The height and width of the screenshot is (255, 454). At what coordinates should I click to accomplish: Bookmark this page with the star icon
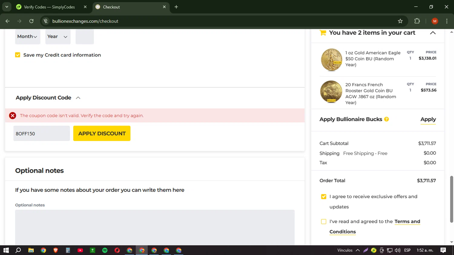400,21
